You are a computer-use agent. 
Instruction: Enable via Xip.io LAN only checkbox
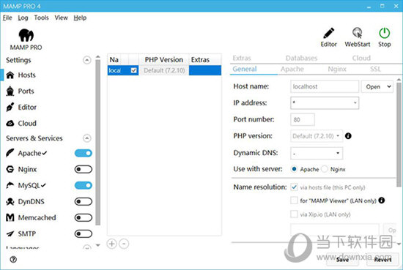coord(294,214)
